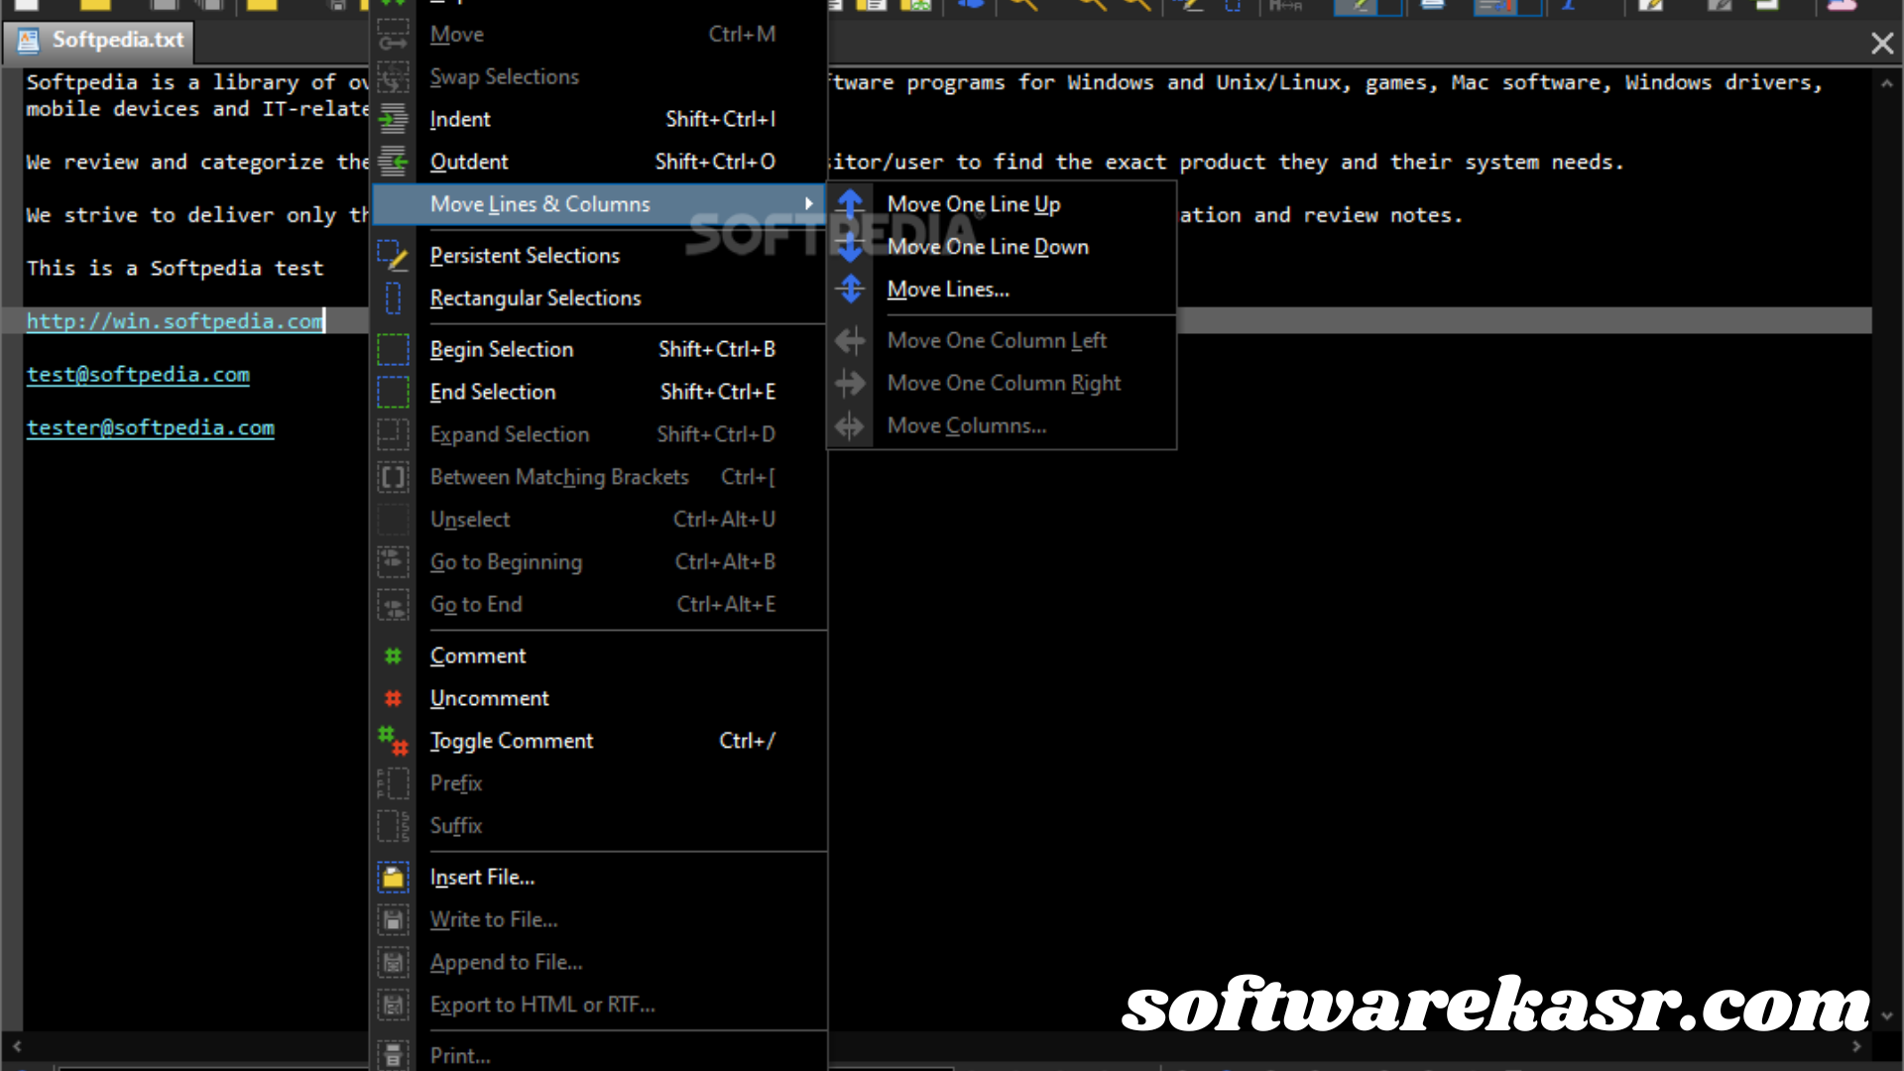Click the Write to File disk icon
The height and width of the screenshot is (1071, 1904).
coord(393,920)
